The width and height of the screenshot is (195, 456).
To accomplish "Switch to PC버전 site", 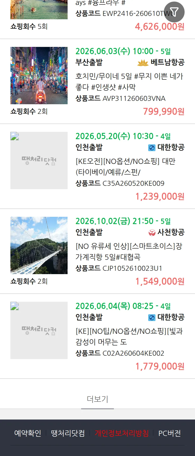I will (170, 433).
